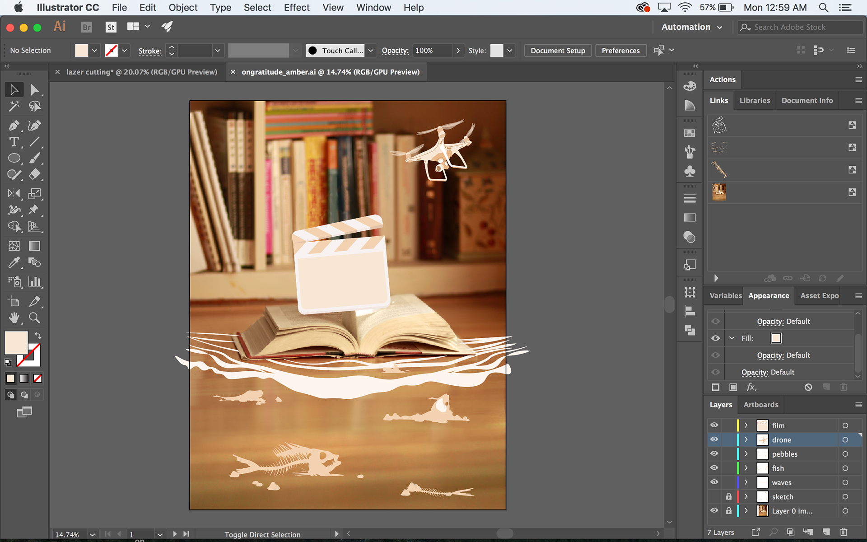Viewport: 867px width, 542px height.
Task: Click the Preferences button
Action: pyautogui.click(x=620, y=51)
